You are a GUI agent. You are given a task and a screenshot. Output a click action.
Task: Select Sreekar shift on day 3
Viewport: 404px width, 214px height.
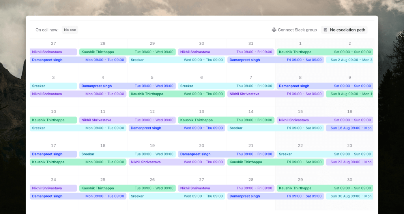click(x=53, y=86)
